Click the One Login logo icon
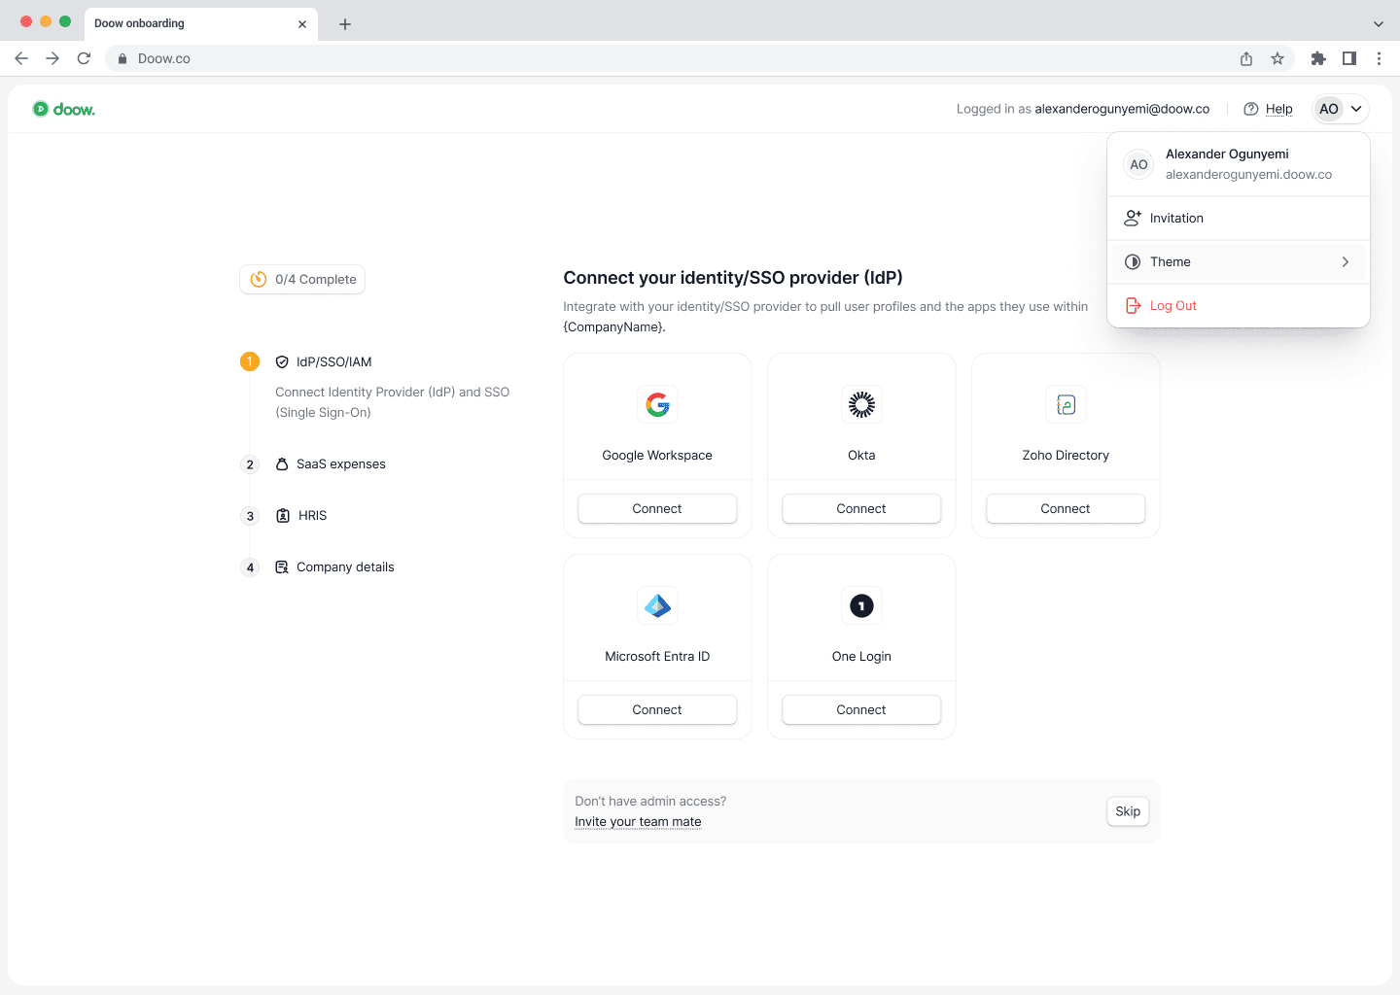Screen dimensions: 1400x995 point(861,605)
